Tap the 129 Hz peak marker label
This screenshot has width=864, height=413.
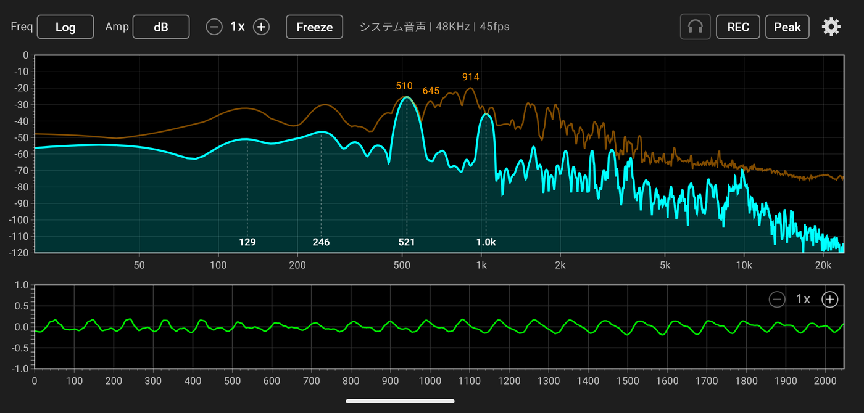pyautogui.click(x=247, y=242)
